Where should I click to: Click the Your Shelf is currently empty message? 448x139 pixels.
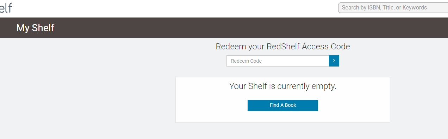coord(283,86)
